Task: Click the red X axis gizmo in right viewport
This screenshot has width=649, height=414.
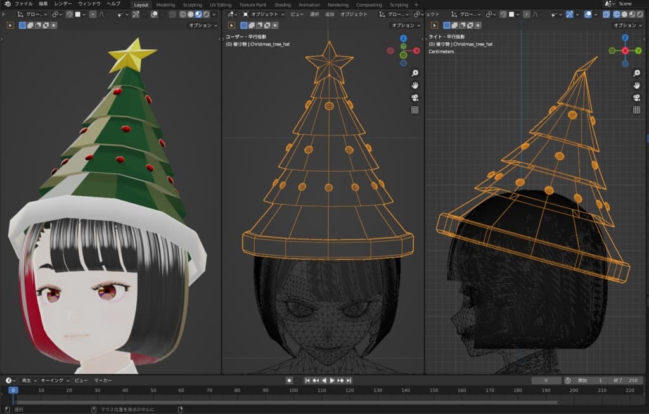Action: [625, 51]
